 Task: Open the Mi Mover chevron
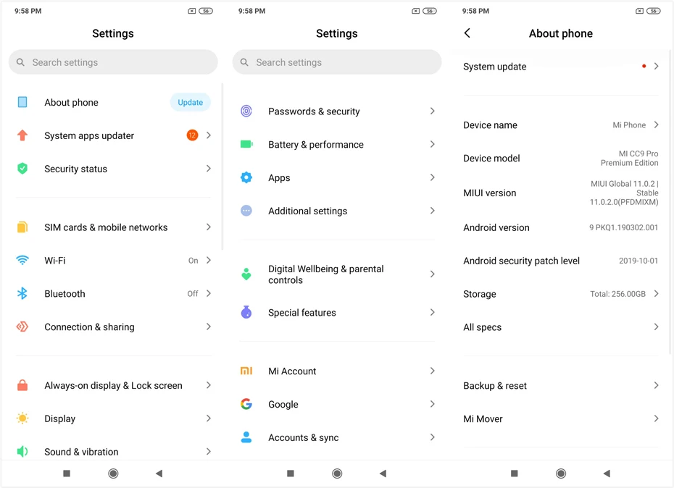[657, 418]
